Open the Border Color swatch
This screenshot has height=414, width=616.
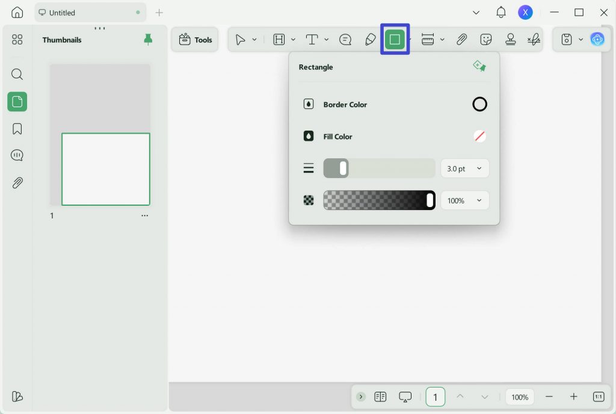pyautogui.click(x=479, y=105)
